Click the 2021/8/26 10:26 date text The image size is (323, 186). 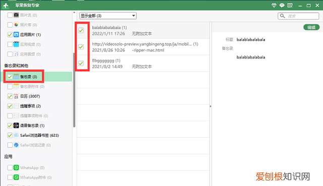[x=109, y=50]
